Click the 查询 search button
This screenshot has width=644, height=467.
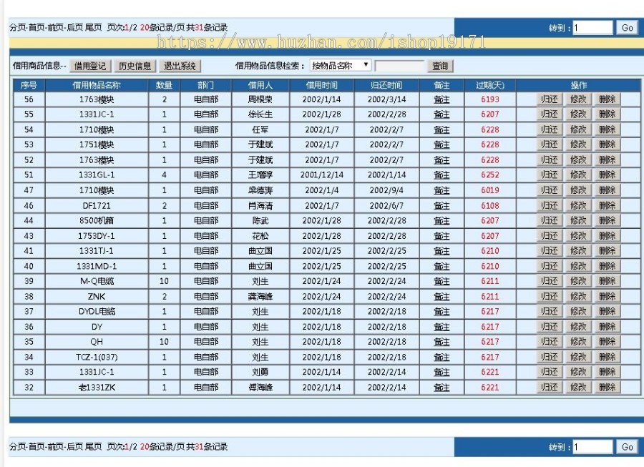pos(439,66)
